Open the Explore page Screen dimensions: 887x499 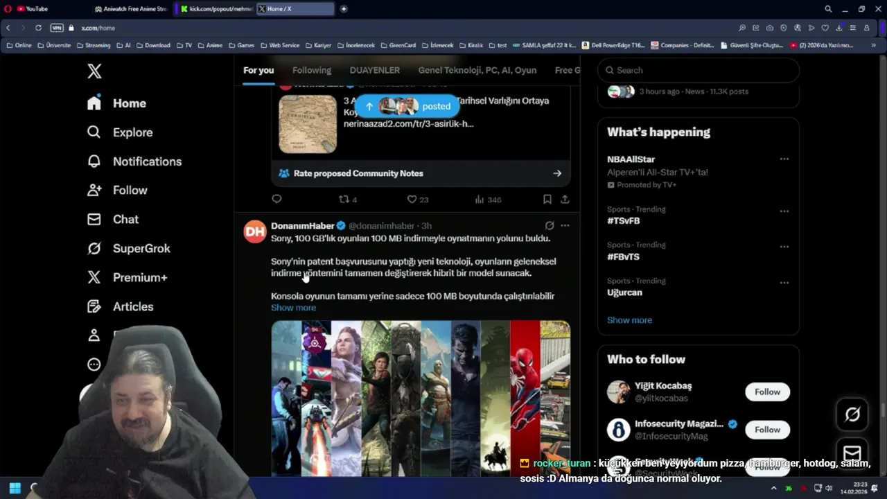119,132
